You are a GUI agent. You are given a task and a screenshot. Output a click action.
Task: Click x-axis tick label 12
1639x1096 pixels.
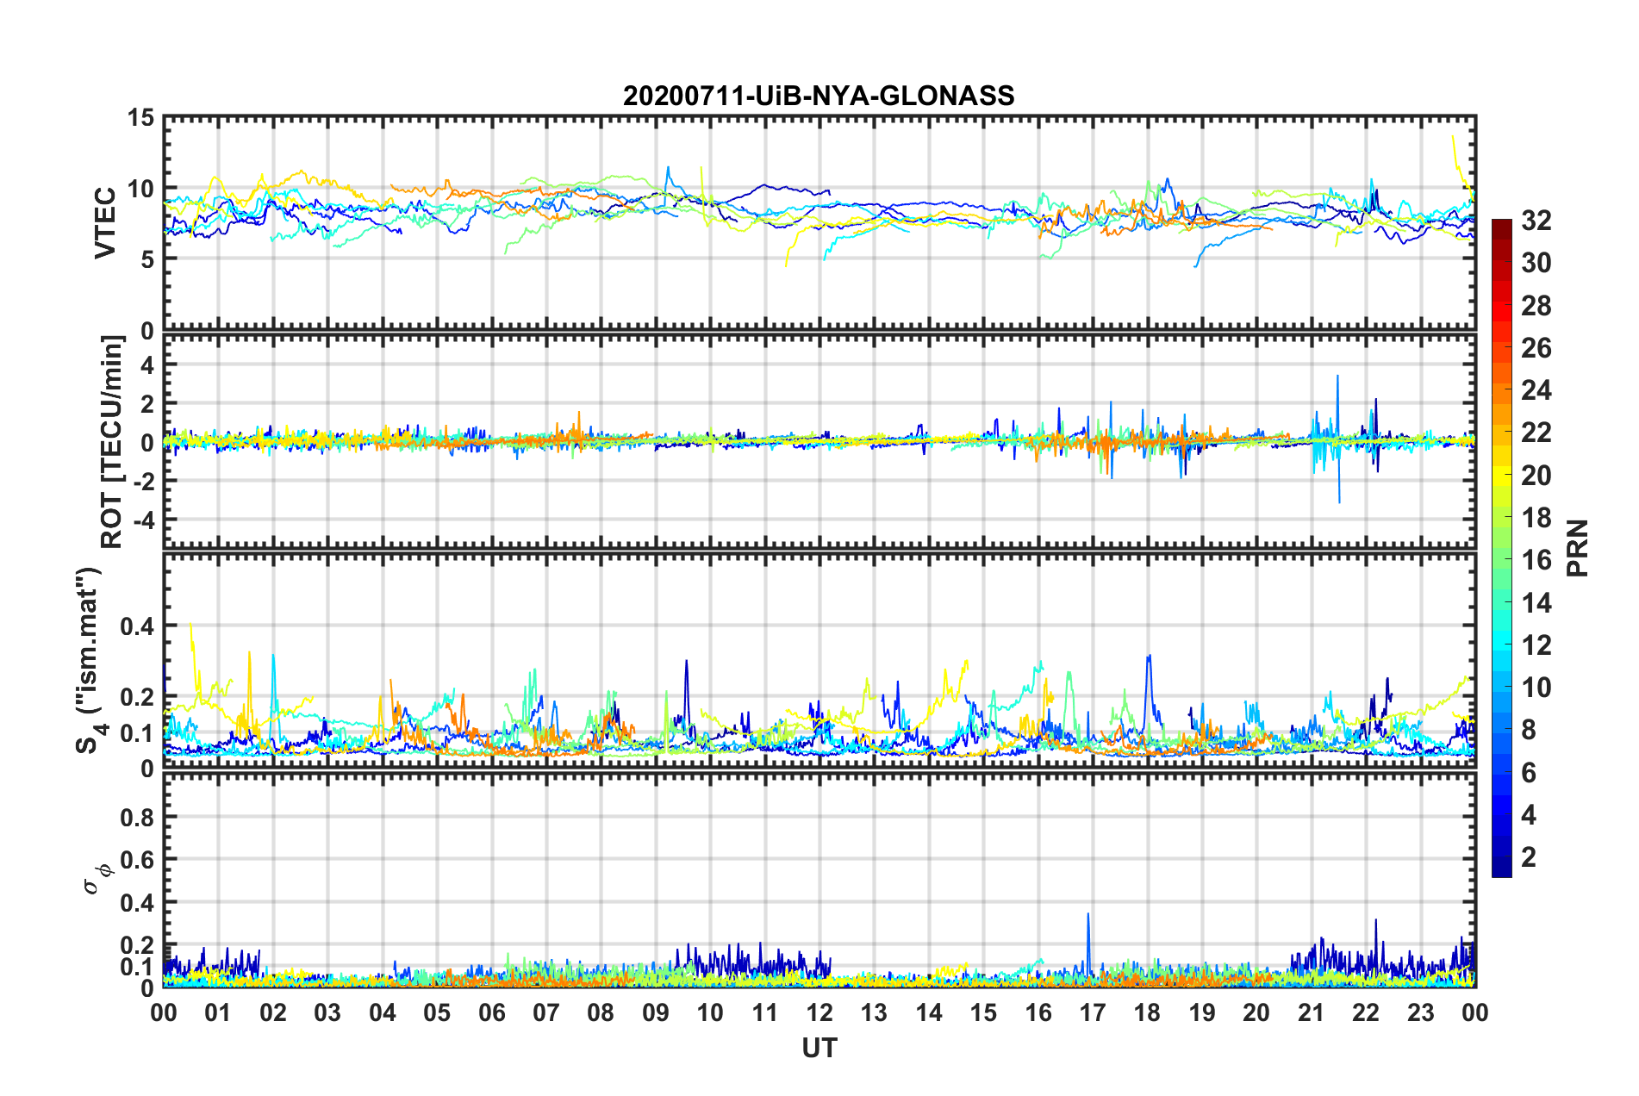point(819,1012)
